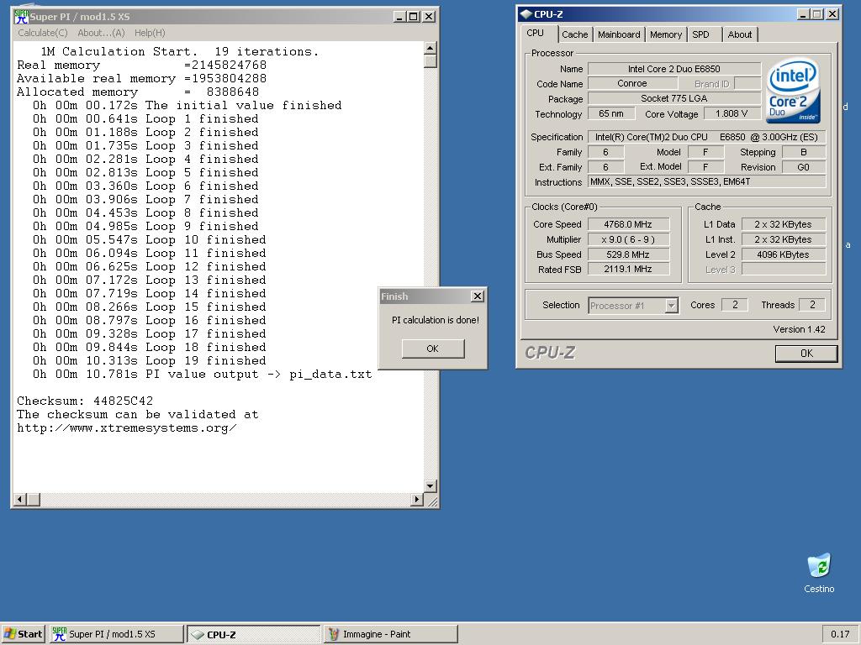861x645 pixels.
Task: Click the Rated FSB value 2119.1 MHz
Action: click(x=628, y=270)
